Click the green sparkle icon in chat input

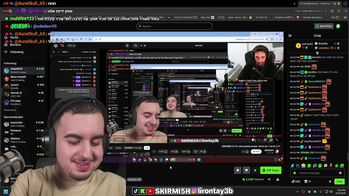click(294, 173)
